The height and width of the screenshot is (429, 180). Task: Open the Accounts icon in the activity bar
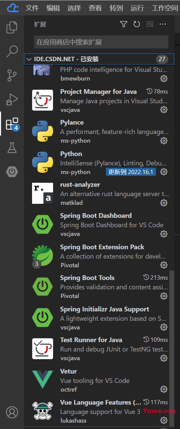click(12, 412)
